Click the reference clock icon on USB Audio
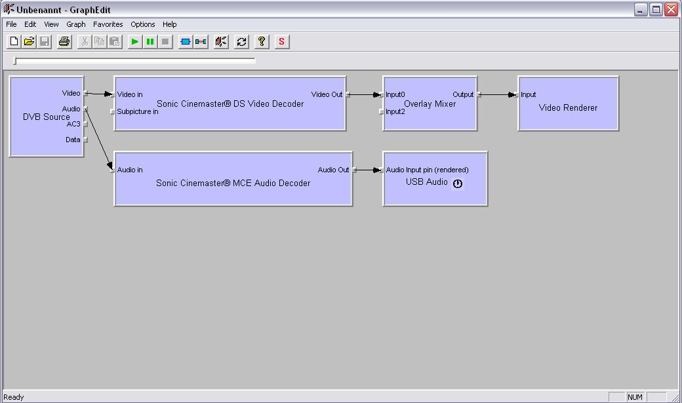Viewport: 682px width, 403px height. tap(458, 183)
